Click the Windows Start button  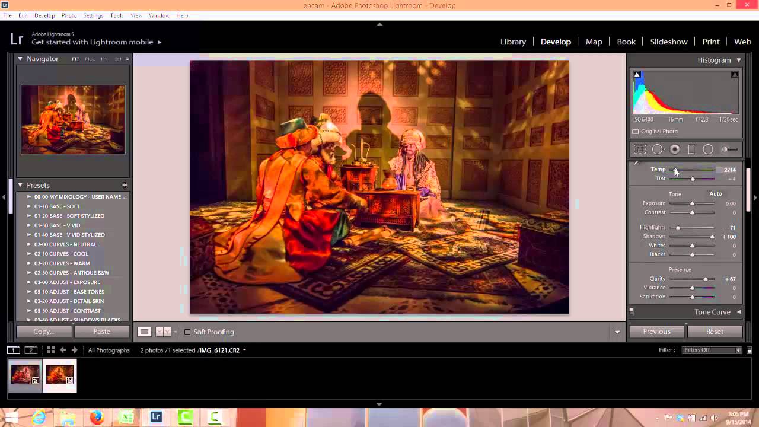11,418
